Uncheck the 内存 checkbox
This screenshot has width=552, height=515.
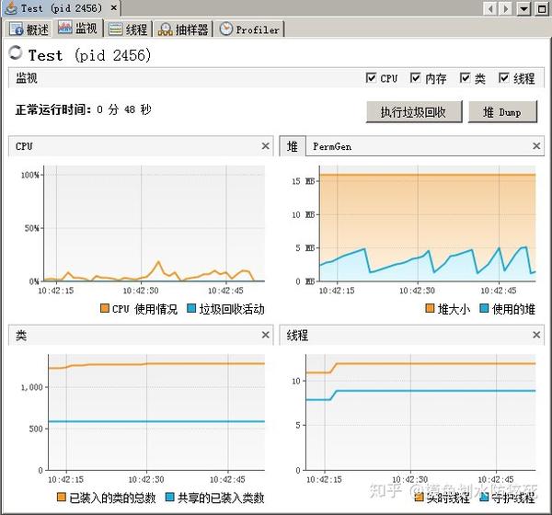click(416, 77)
